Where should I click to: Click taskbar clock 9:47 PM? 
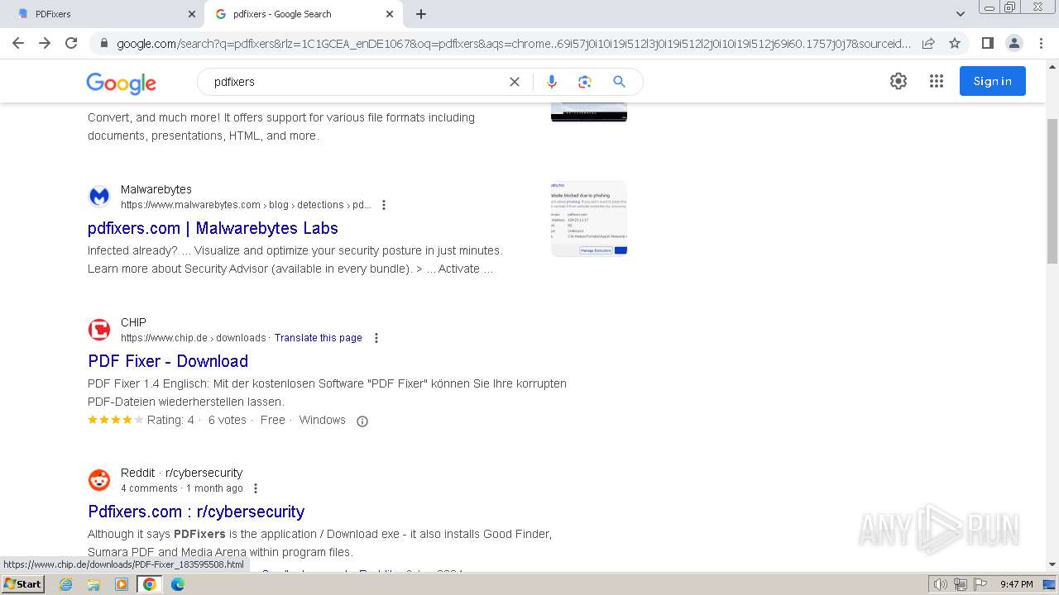coord(1016,584)
